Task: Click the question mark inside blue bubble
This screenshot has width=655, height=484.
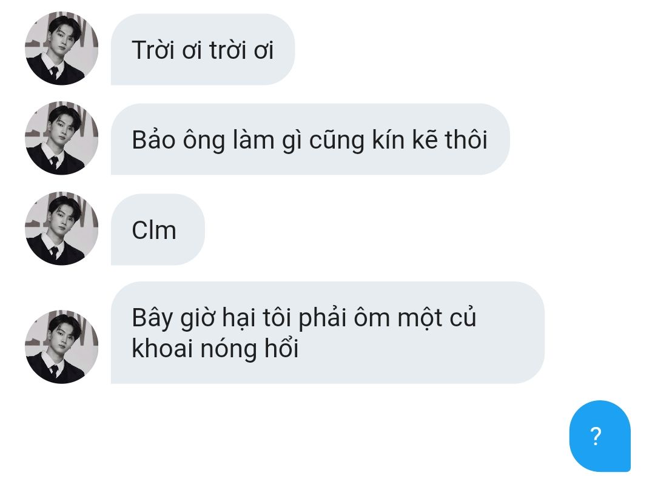Action: click(596, 437)
